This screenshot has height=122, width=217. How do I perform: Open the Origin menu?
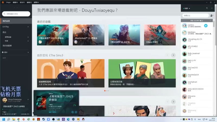(8, 2)
